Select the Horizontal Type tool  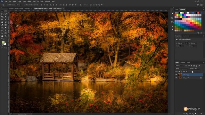(x=5, y=31)
